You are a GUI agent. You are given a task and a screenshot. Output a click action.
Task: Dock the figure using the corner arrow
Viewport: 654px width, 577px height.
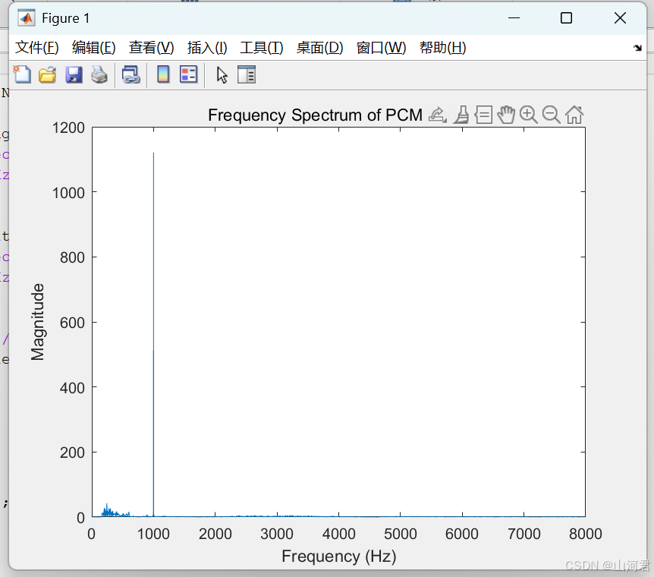(637, 48)
